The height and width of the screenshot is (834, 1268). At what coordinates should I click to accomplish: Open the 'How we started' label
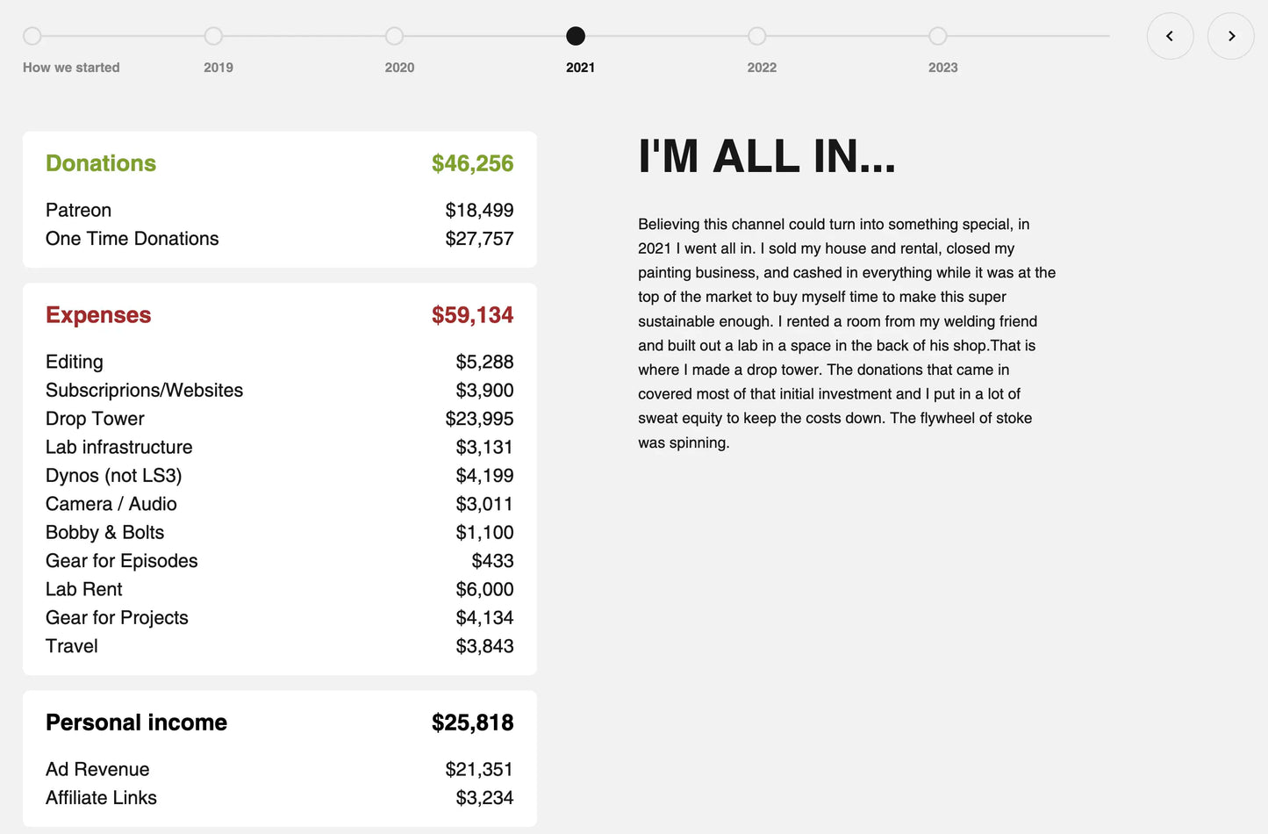71,68
